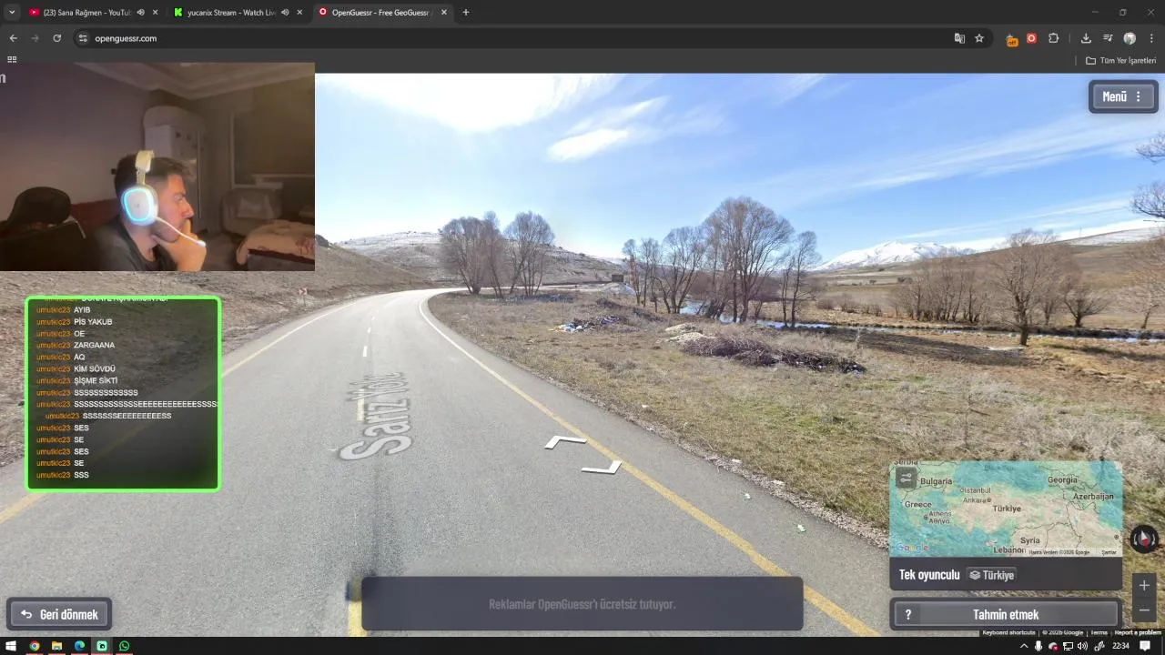Viewport: 1165px width, 655px height.
Task: Zoom in with the plus button
Action: 1144,585
